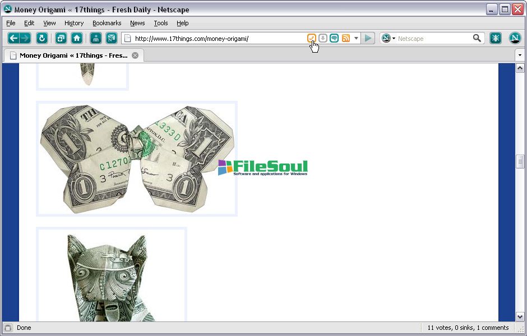Viewport: 527px width, 336px height.
Task: Expand the address bar history dropdown
Action: click(356, 38)
